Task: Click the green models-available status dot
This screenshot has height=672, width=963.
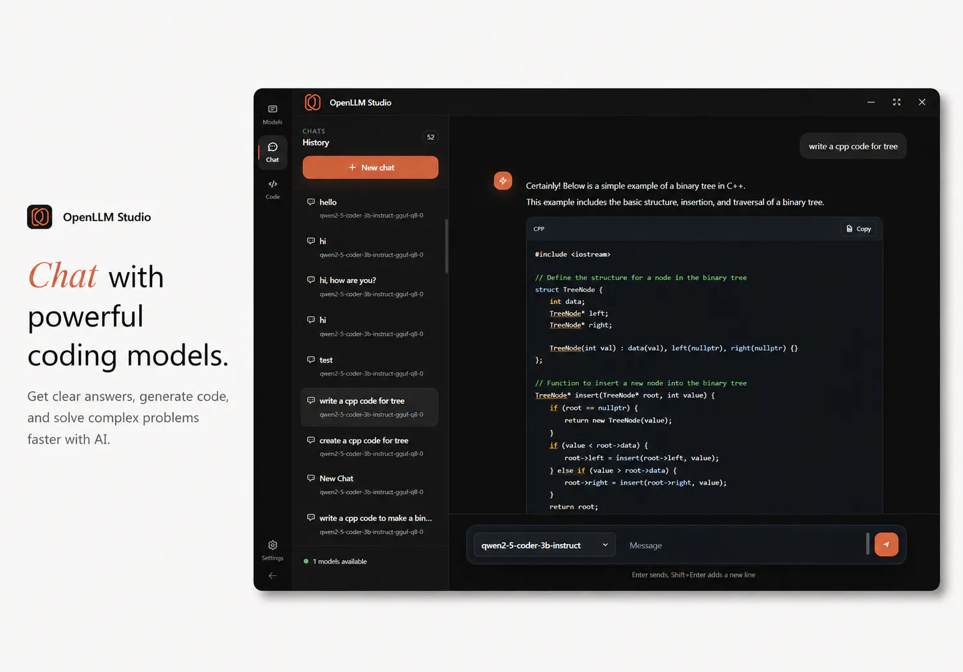Action: coord(306,561)
